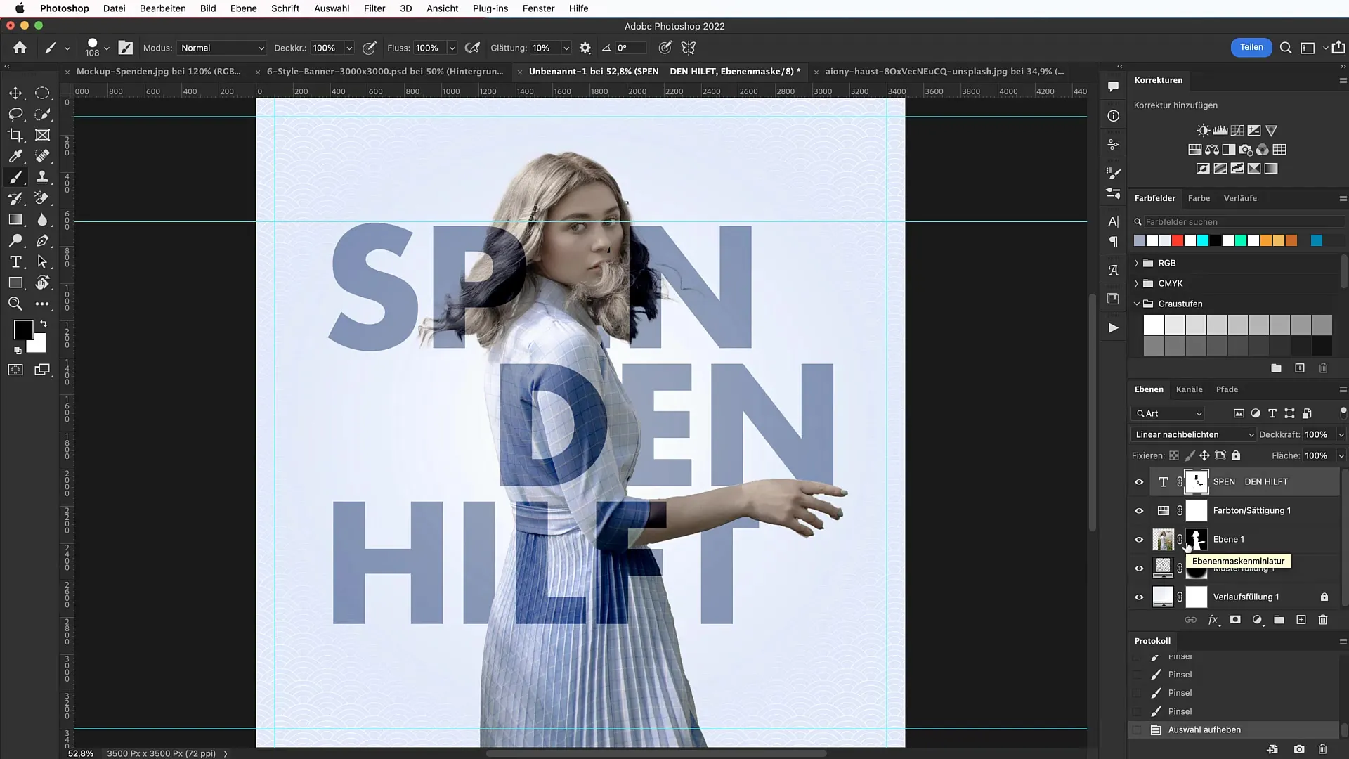This screenshot has width=1349, height=759.
Task: Click the Farbfelder suchen search field
Action: pos(1239,221)
